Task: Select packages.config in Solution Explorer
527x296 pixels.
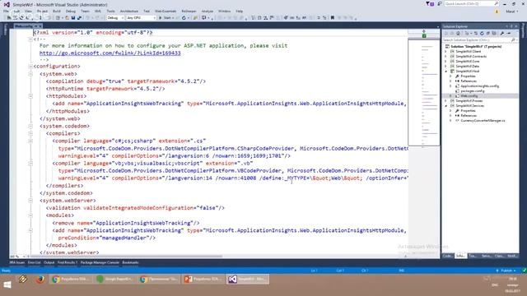Action: point(472,91)
